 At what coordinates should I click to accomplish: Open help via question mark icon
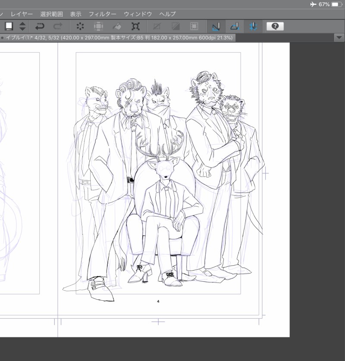(275, 26)
